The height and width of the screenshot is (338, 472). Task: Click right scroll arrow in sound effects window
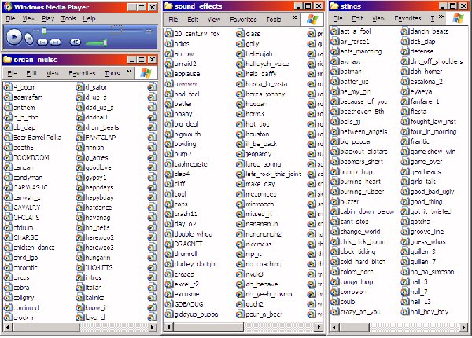tap(319, 326)
